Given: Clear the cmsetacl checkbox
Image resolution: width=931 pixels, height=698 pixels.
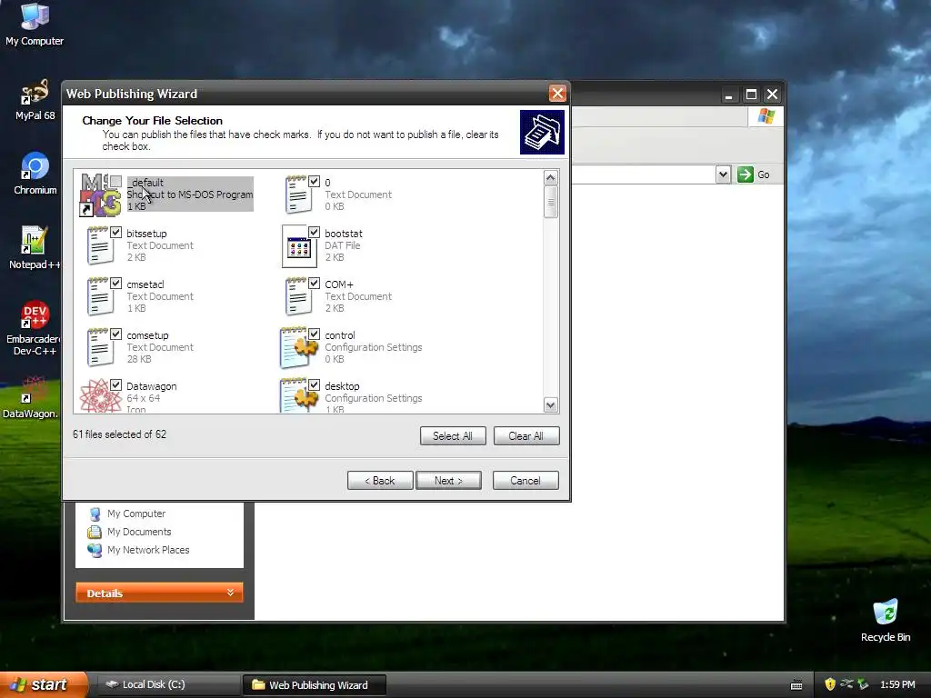Looking at the screenshot, I should tap(115, 284).
